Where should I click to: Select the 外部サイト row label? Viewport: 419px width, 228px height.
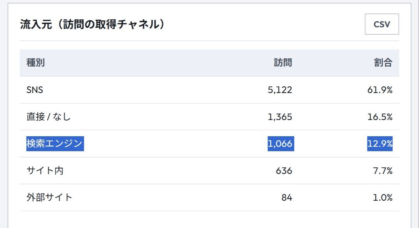[x=49, y=197]
